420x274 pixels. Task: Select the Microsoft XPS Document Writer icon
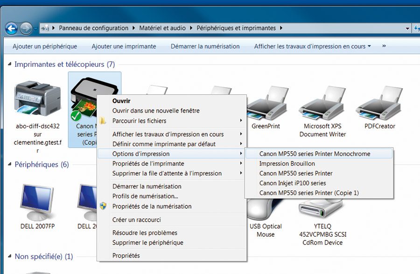tap(322, 103)
